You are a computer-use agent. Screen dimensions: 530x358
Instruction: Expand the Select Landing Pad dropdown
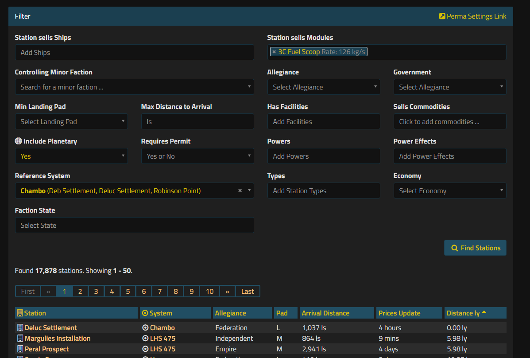71,121
